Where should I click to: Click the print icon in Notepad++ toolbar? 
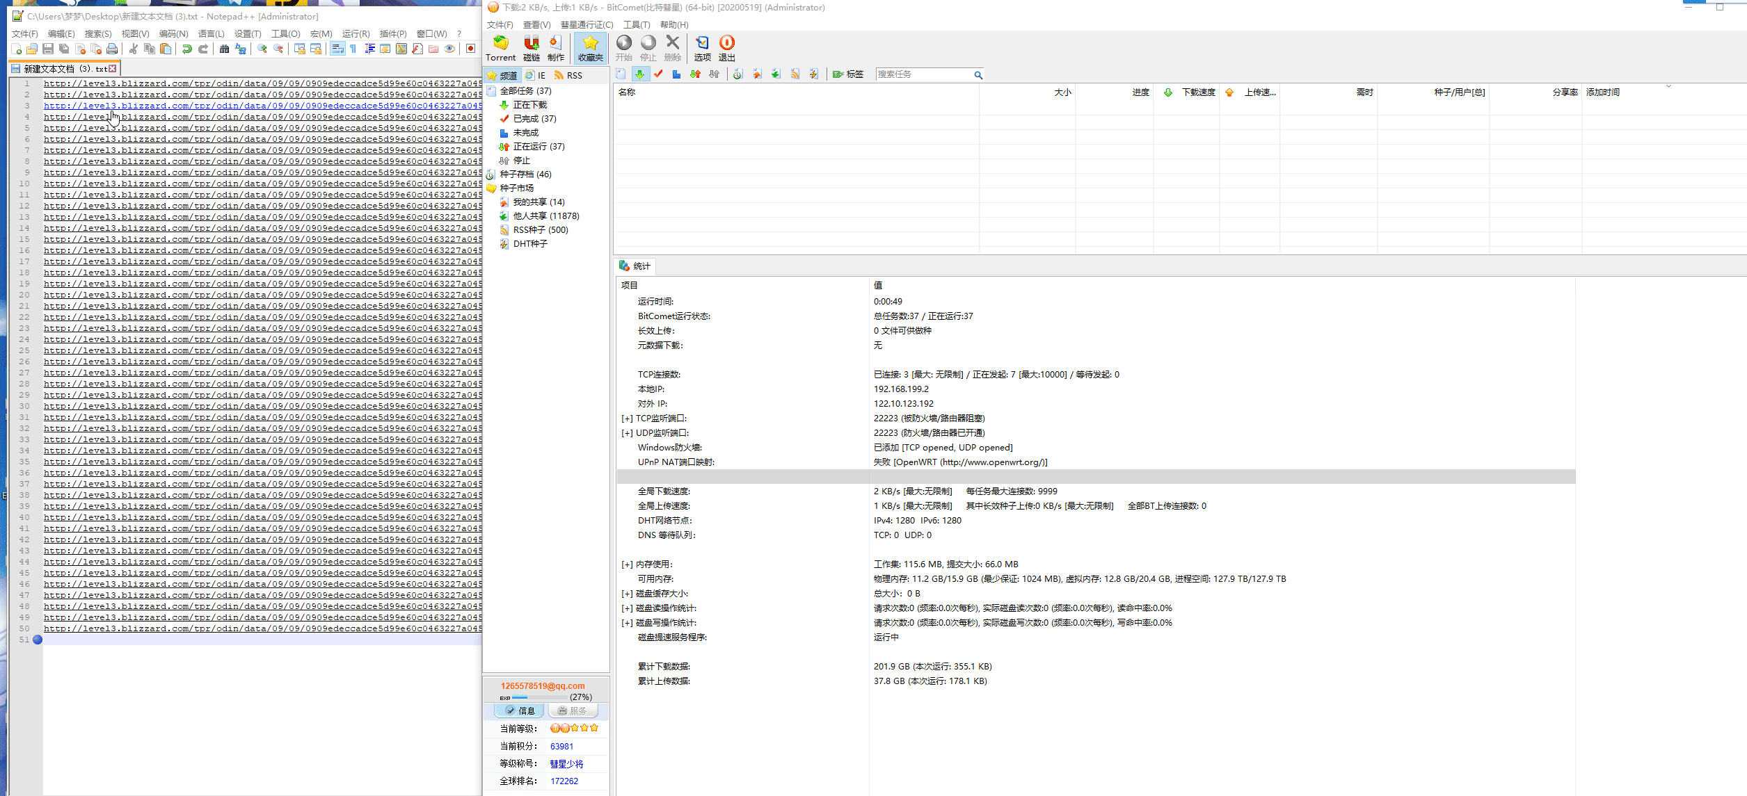pos(112,49)
